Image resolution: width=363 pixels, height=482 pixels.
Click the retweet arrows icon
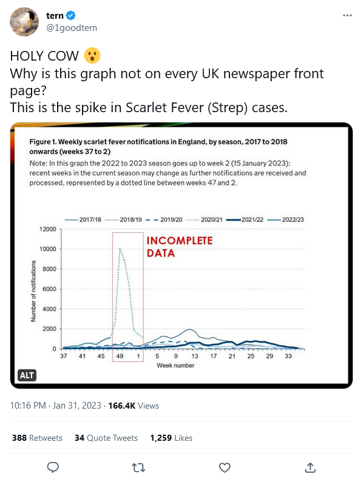click(x=138, y=467)
